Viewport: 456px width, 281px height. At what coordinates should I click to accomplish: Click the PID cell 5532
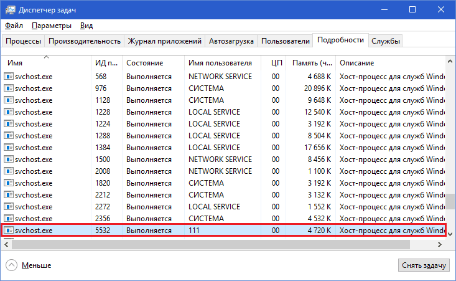[103, 231]
